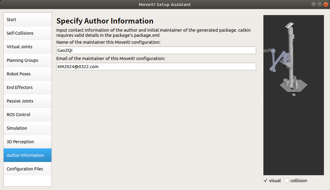The image size is (330, 190).
Task: Go to Self-Collisions step
Action: click(x=28, y=33)
